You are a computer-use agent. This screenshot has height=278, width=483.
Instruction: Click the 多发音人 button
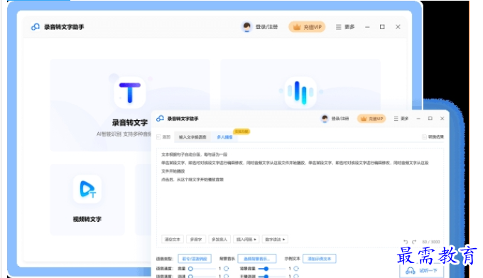click(219, 239)
